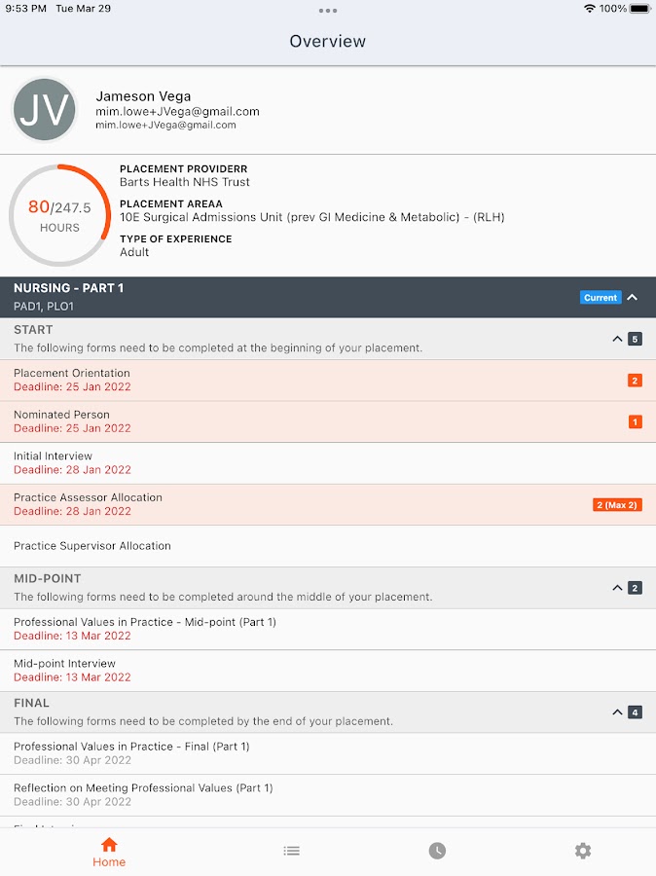
Task: Tap the hours progress ring
Action: tap(59, 215)
